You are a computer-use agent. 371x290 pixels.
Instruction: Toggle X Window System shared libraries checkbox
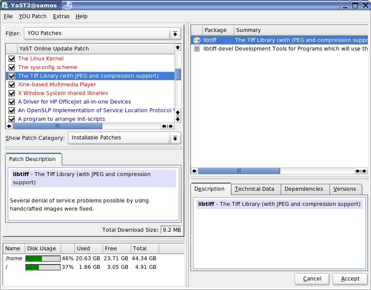click(x=12, y=93)
